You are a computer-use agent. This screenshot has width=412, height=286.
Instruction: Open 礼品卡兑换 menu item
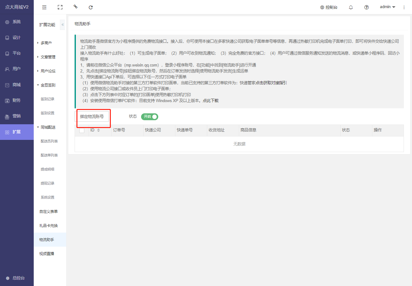(48, 225)
